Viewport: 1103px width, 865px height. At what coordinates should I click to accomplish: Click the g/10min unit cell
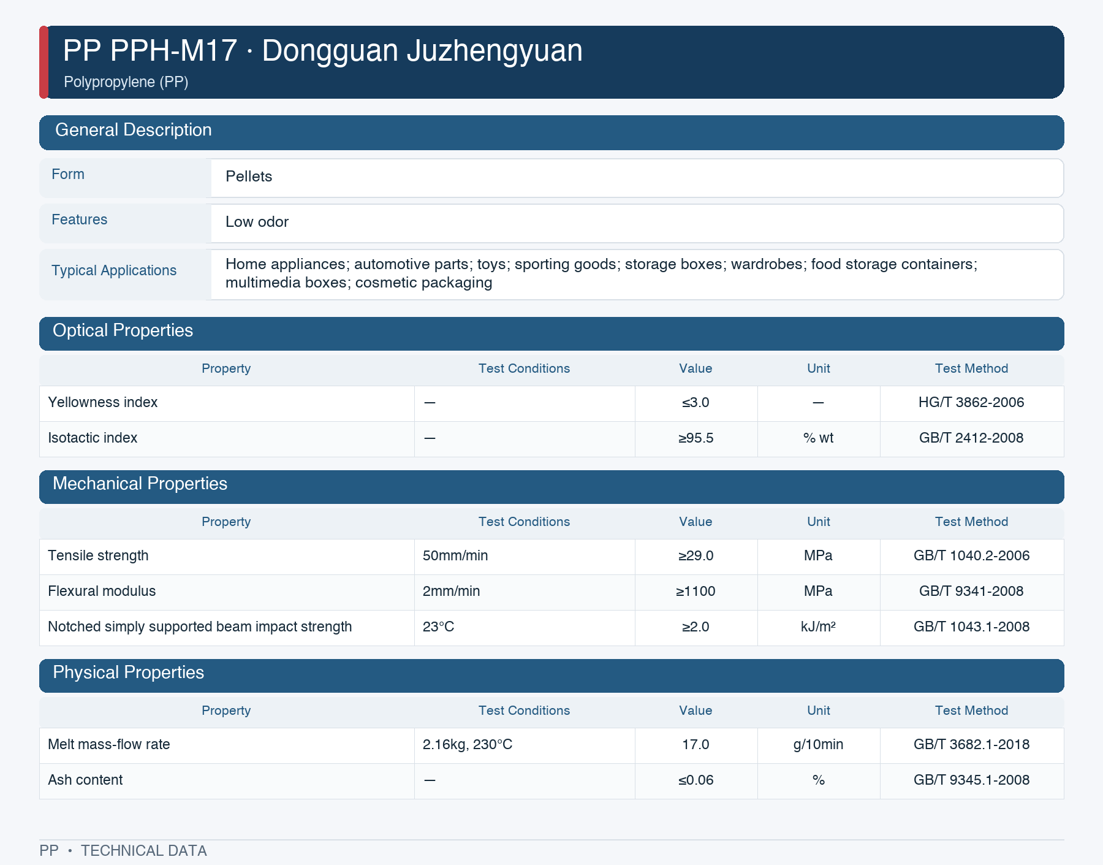tap(818, 744)
